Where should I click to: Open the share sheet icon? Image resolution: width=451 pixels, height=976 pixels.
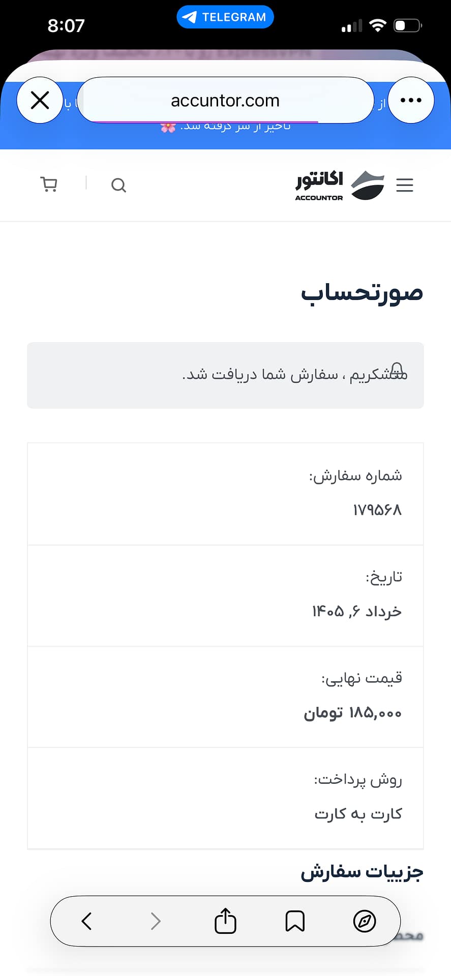point(225,921)
